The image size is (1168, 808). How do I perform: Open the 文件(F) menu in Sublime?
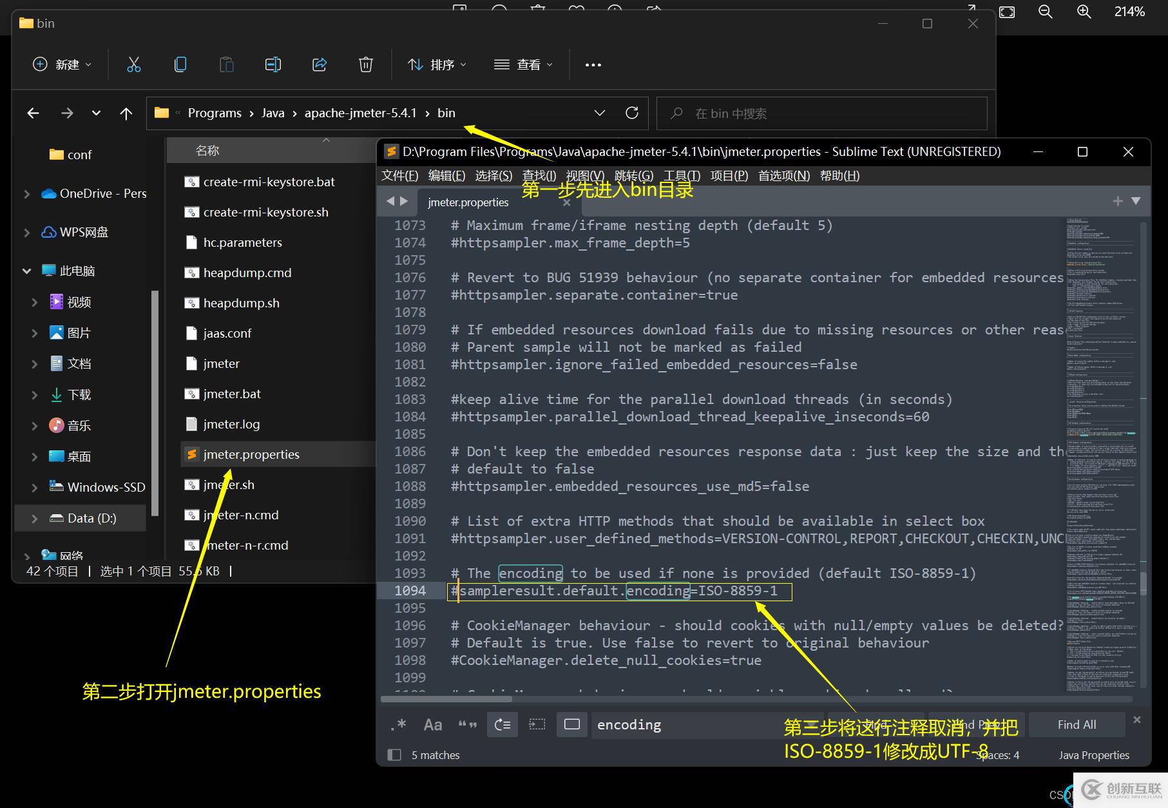[399, 175]
